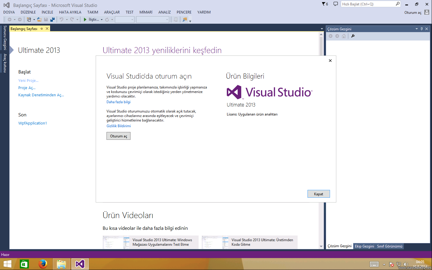Click the Visual Studio taskbar icon
The width and height of the screenshot is (432, 270).
[80, 264]
